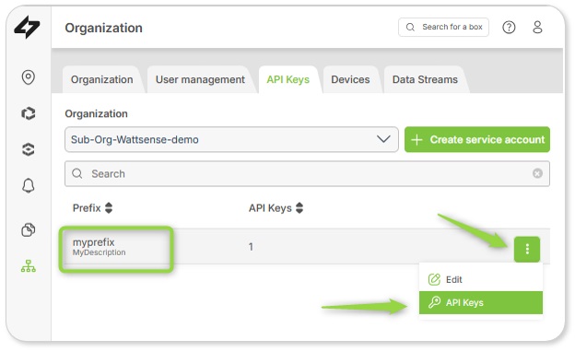Screen dimensions: 575x352
Task: Open the map location pin sidebar icon
Action: pos(29,77)
